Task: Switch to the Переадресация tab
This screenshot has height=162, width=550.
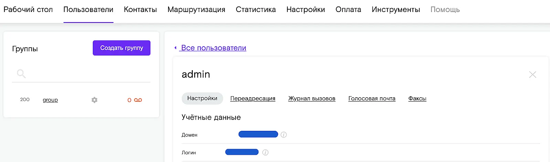Action: (x=253, y=99)
